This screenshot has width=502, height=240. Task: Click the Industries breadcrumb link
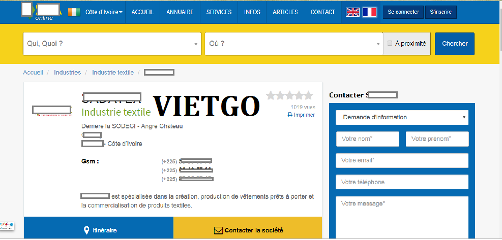coord(68,73)
